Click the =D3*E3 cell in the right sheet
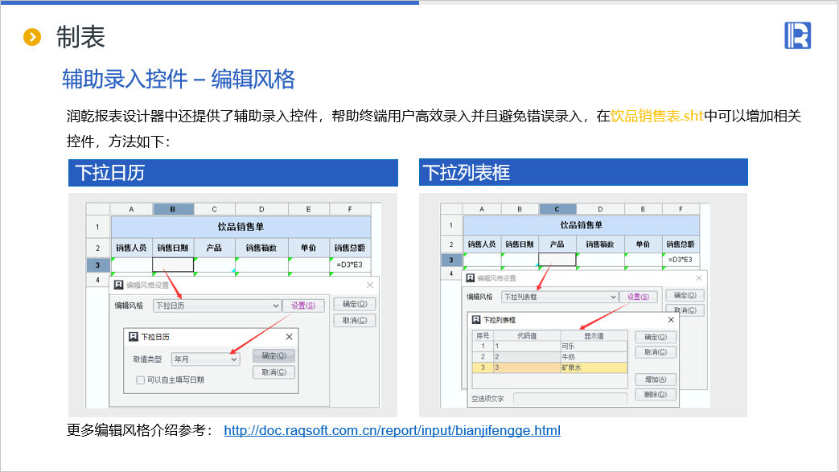The height and width of the screenshot is (472, 839). point(681,260)
